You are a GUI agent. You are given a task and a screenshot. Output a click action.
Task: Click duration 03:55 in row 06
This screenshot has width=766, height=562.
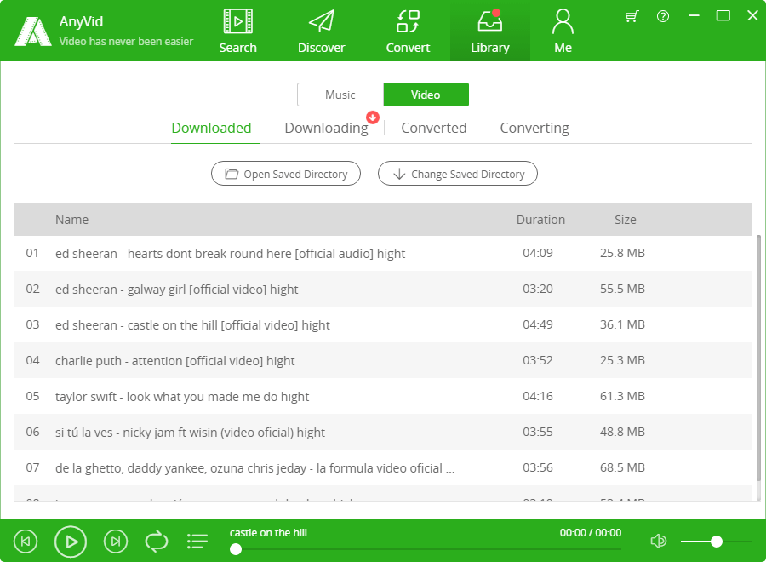(x=538, y=432)
